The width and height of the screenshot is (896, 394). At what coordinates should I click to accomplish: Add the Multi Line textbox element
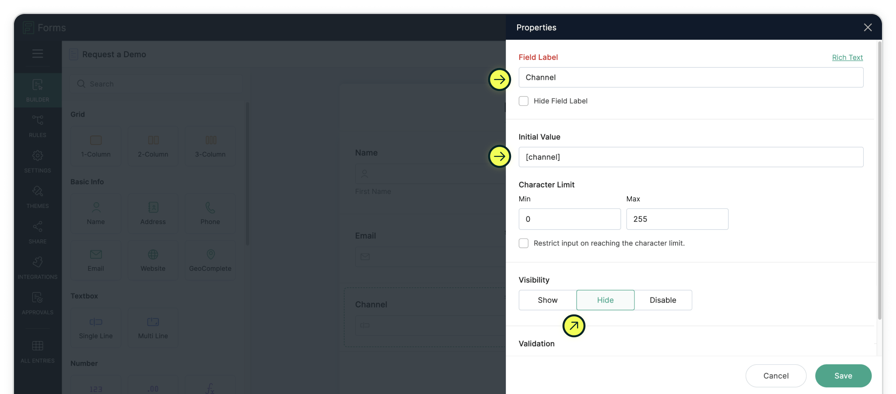(153, 328)
